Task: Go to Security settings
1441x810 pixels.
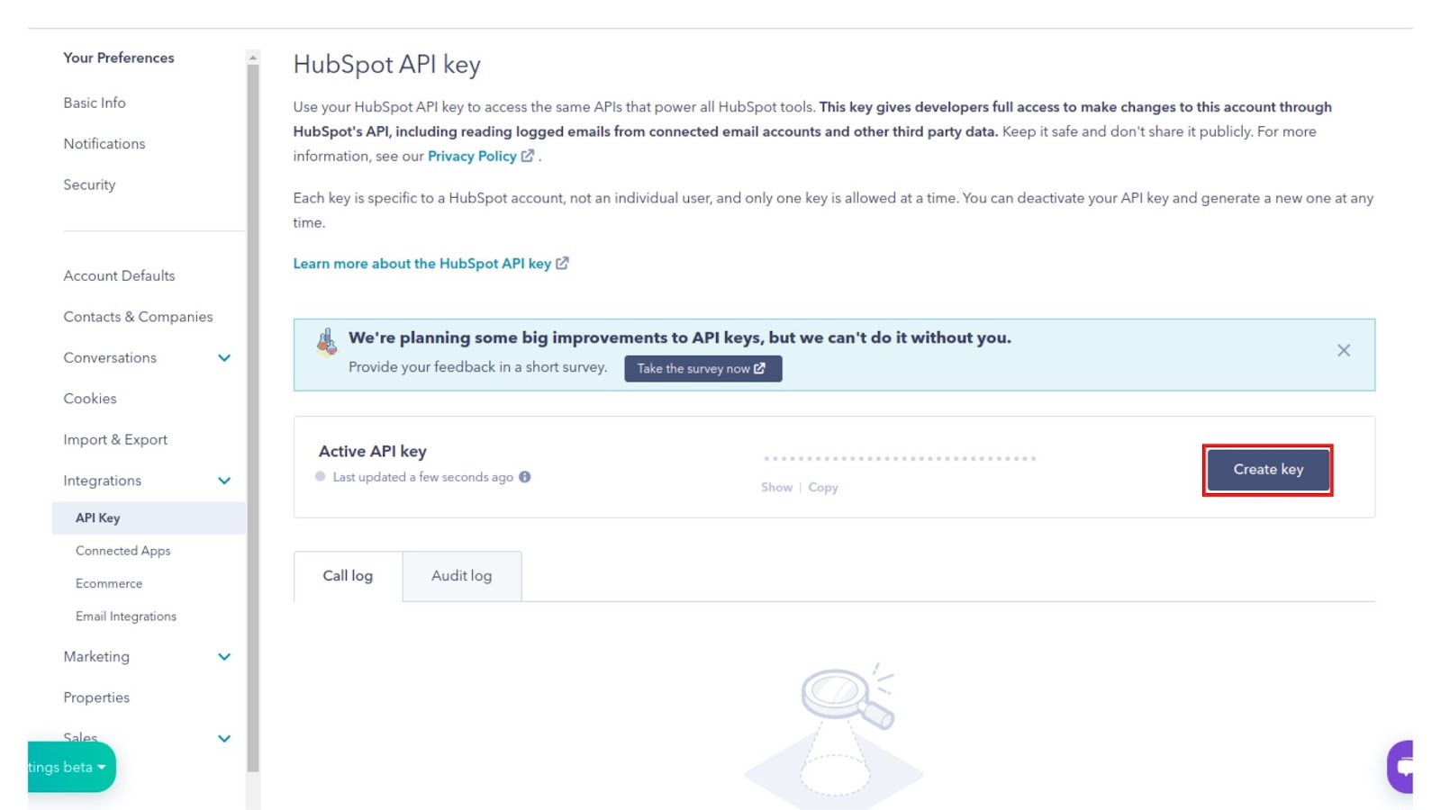Action: [89, 184]
